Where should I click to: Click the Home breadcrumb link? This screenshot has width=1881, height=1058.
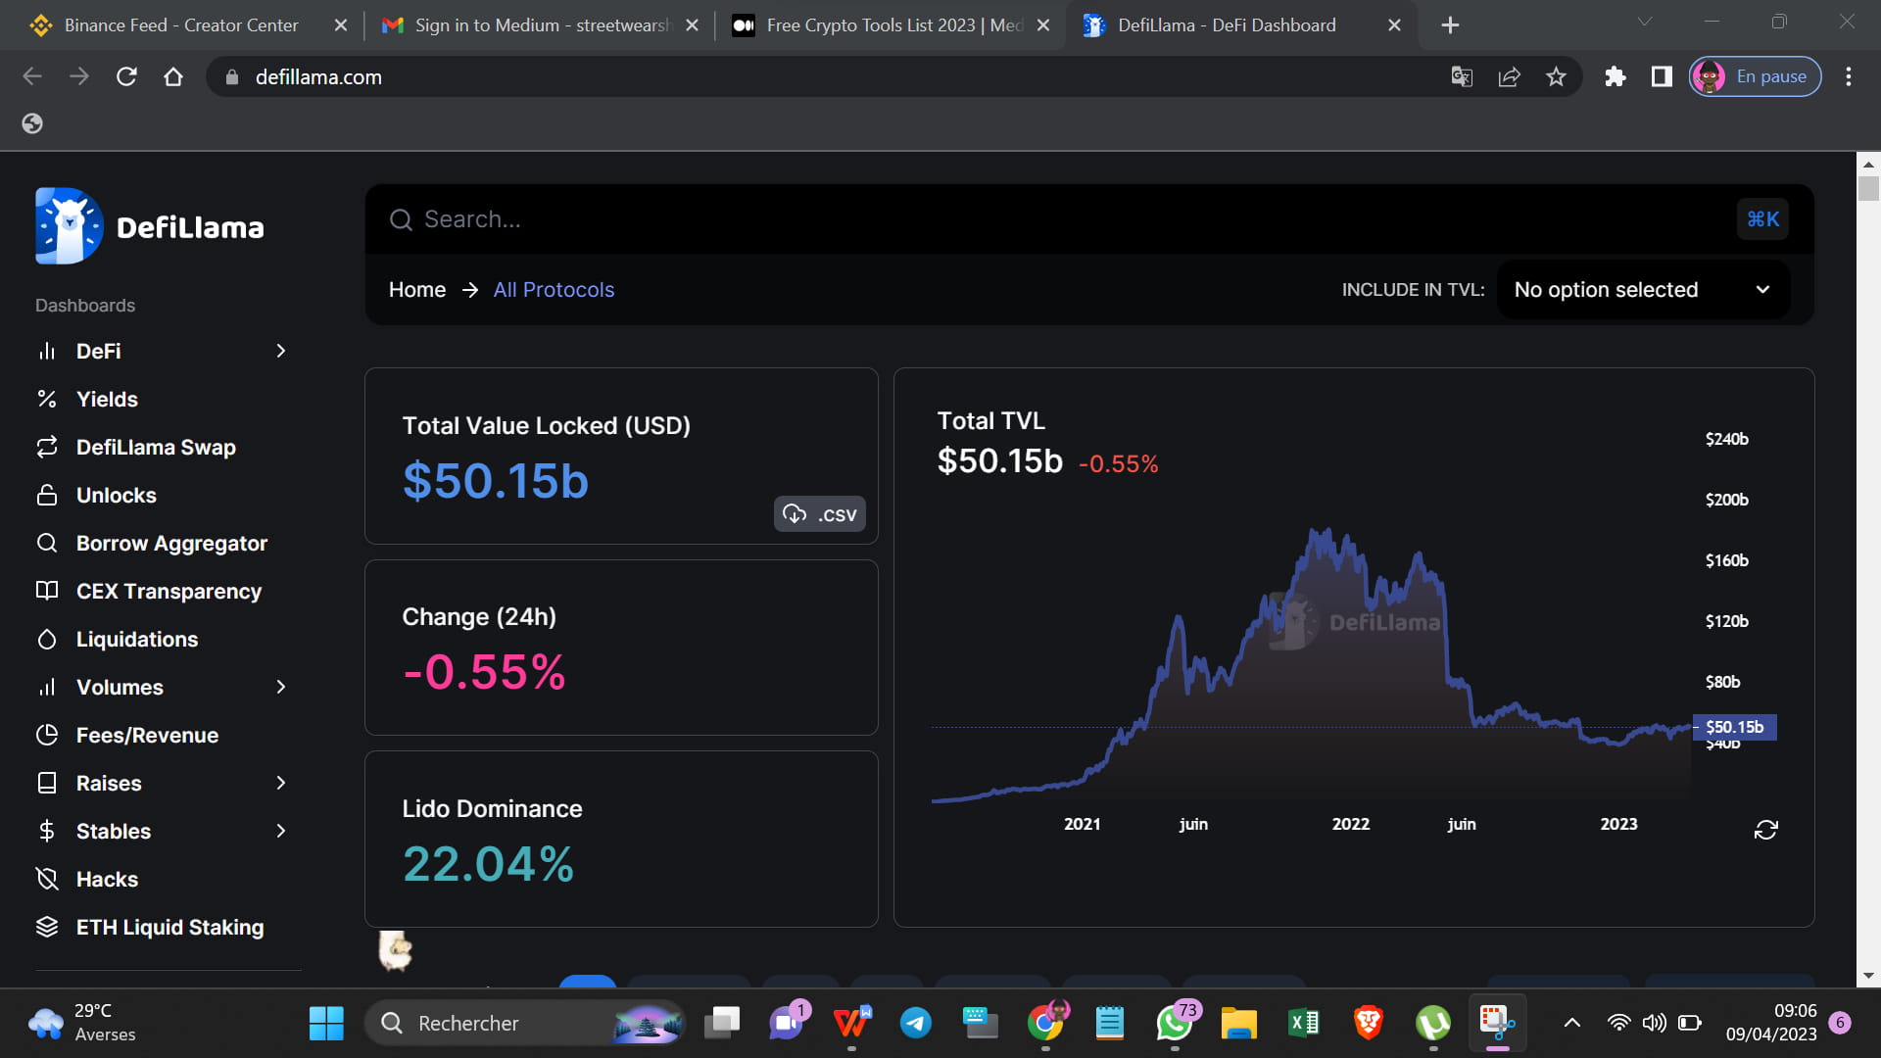pos(416,289)
